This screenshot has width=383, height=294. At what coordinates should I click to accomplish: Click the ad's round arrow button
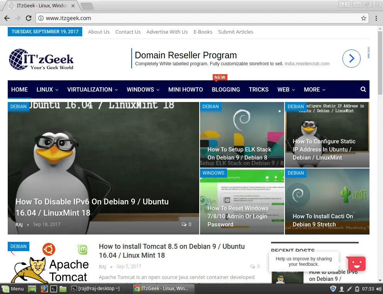pyautogui.click(x=351, y=58)
